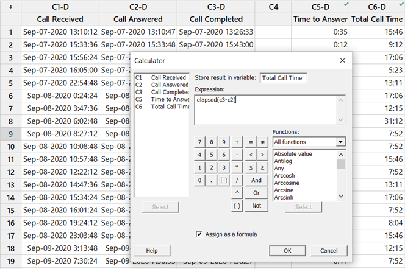Image resolution: width=405 pixels, height=269 pixels.
Task: Click the not-equal operator key
Action: tap(262, 141)
